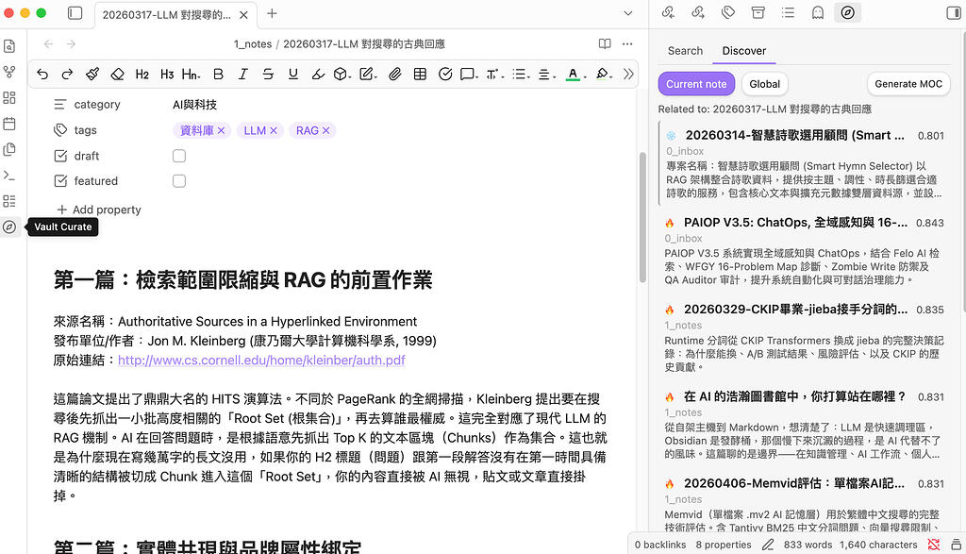Click 1_notes in the breadcrumb path
966x554 pixels.
point(253,43)
